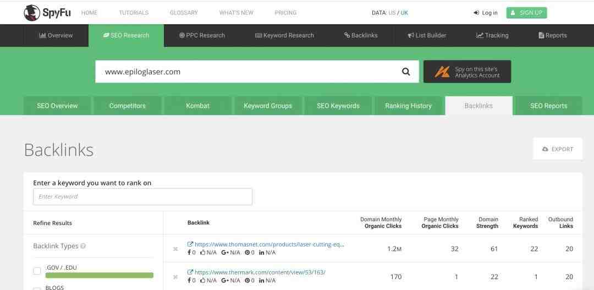Switch data region to US
This screenshot has height=290, width=594.
click(x=392, y=13)
